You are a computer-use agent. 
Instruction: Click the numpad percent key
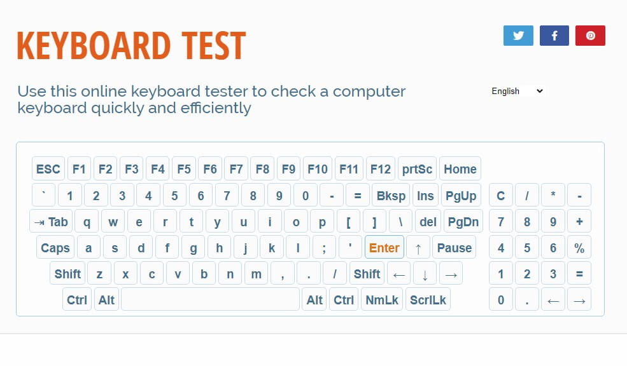tap(579, 248)
